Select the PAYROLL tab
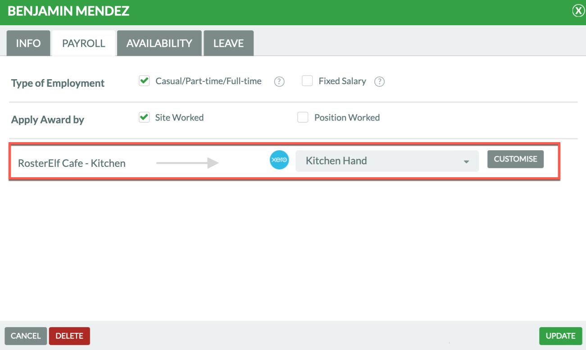Screen dimensions: 586x350 [x=84, y=43]
